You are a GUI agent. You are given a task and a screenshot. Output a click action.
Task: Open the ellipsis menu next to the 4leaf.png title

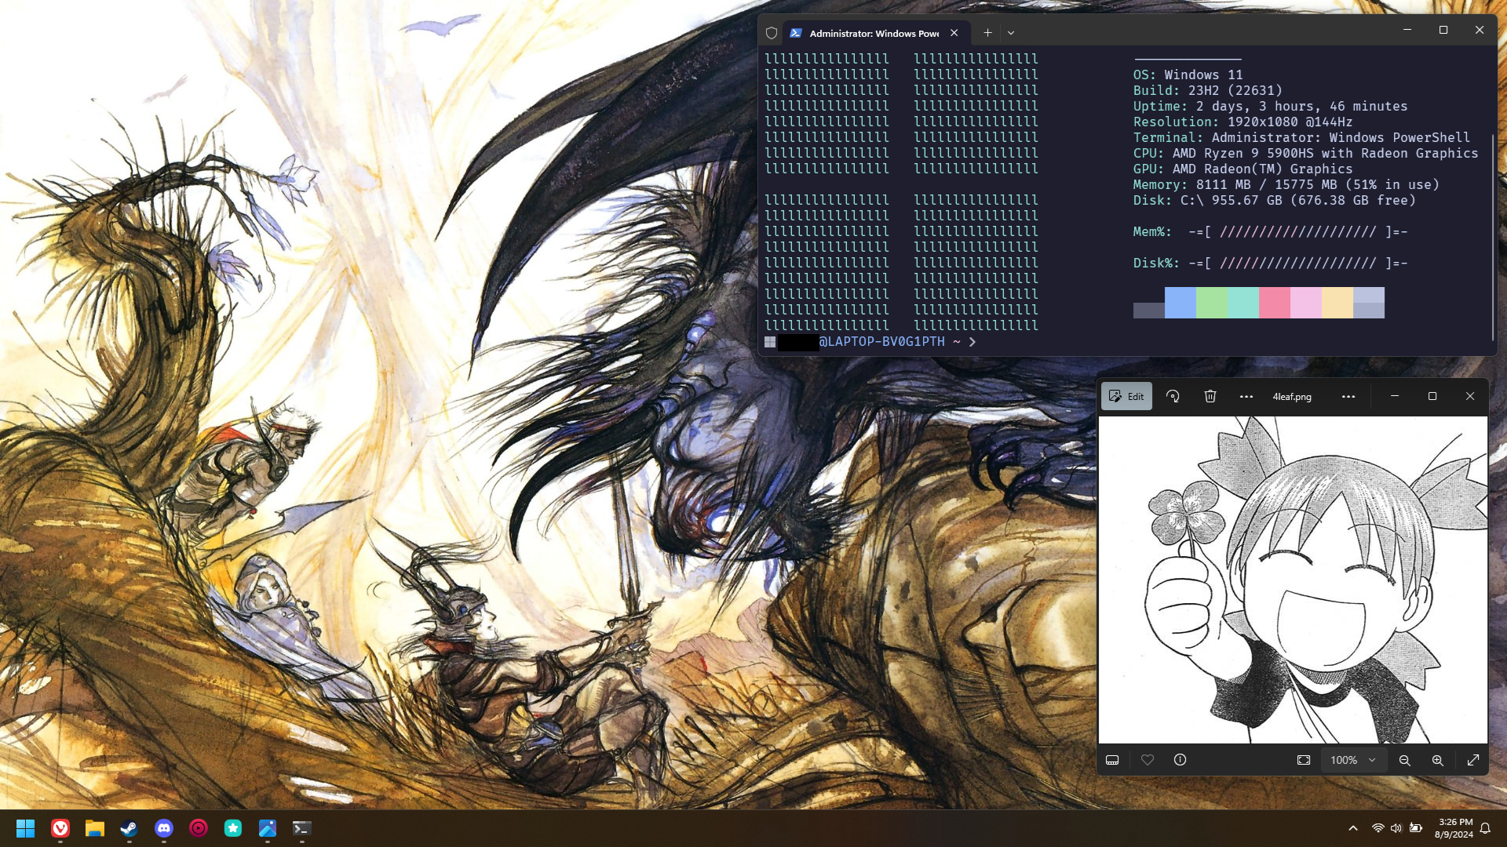[1348, 397]
